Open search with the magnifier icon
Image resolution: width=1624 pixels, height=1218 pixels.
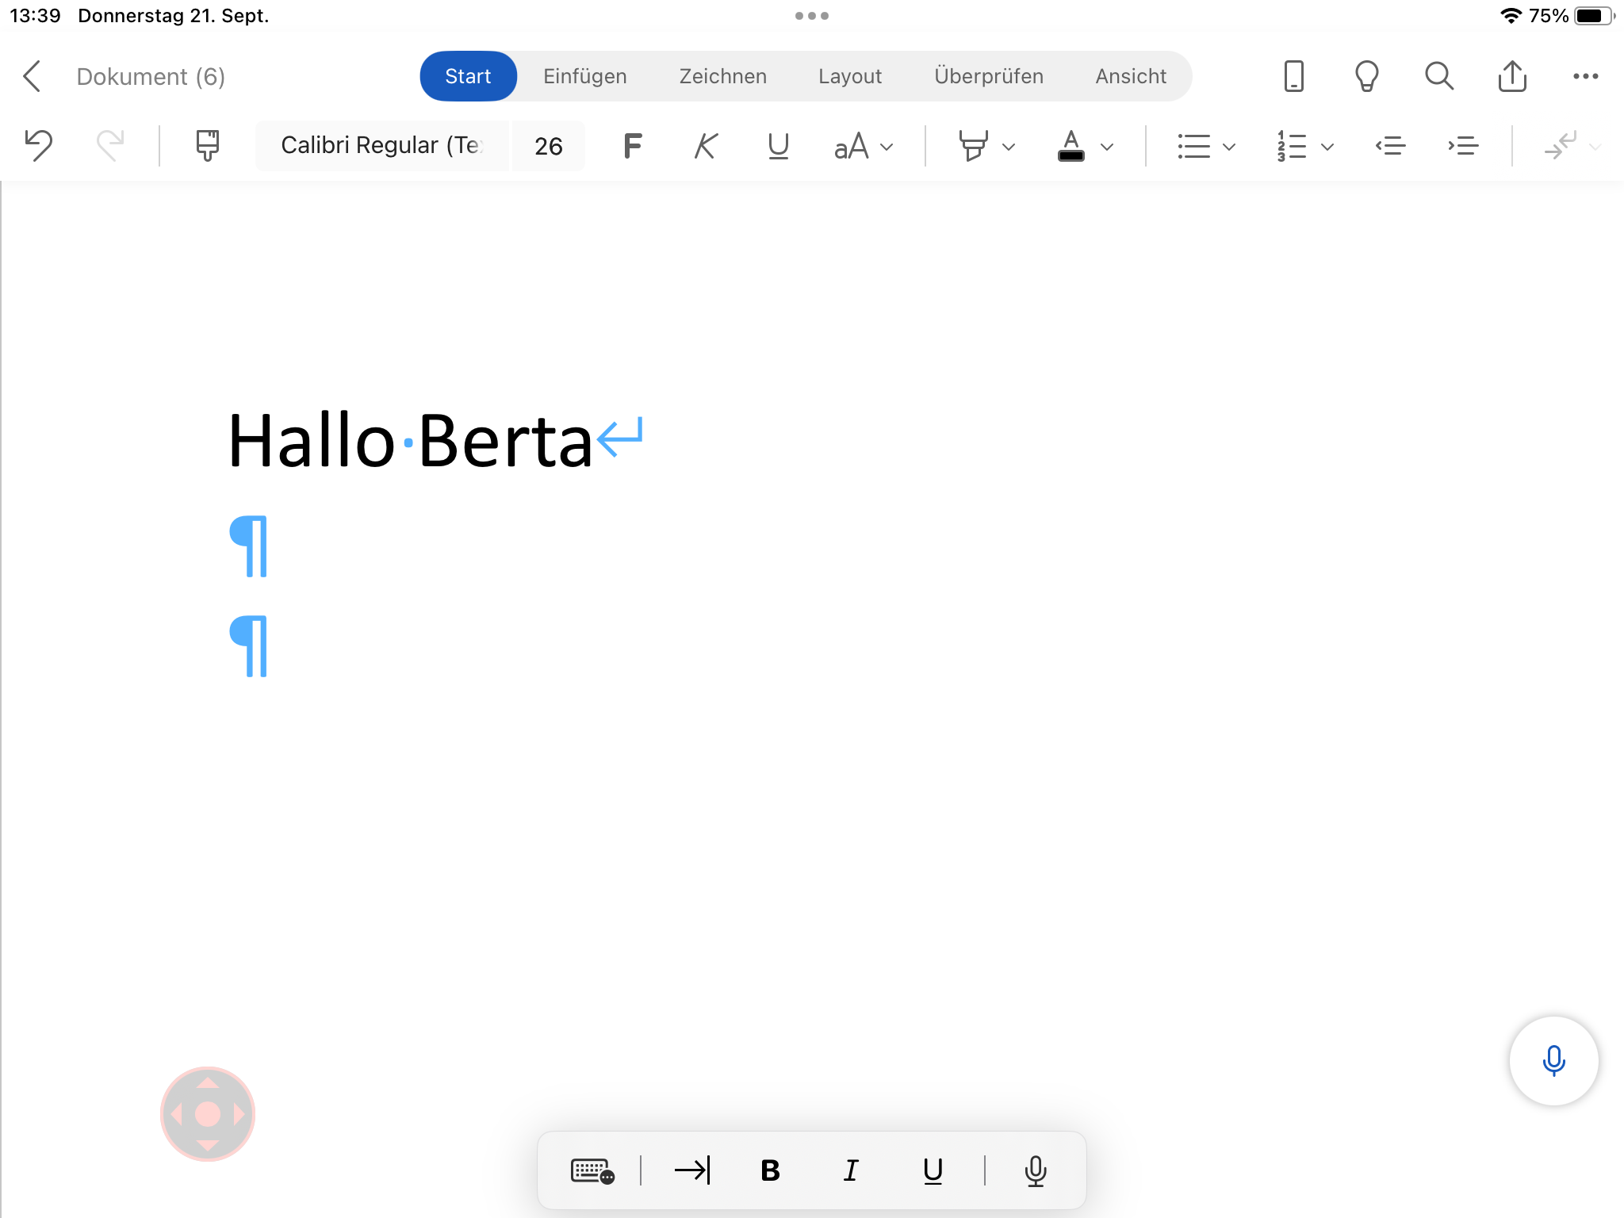pos(1438,77)
